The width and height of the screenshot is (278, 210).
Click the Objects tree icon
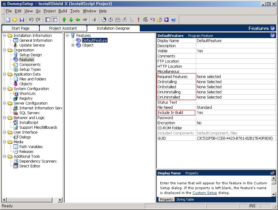(x=16, y=84)
